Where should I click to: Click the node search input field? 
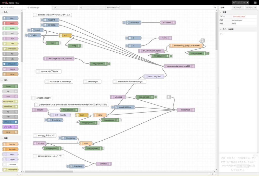pyautogui.click(x=11, y=8)
